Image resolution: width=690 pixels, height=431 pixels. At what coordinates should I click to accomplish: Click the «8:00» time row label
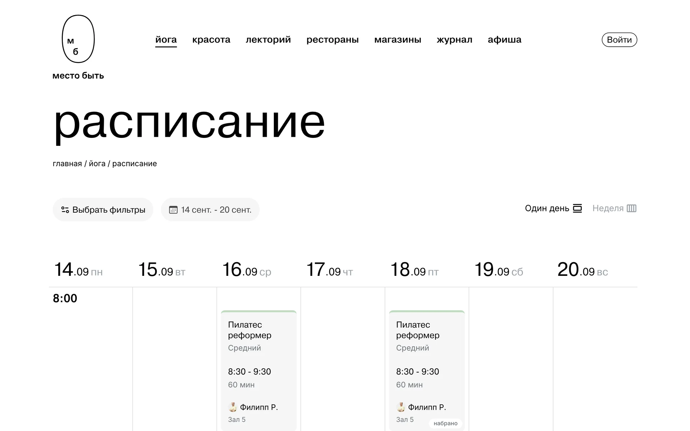pos(65,298)
